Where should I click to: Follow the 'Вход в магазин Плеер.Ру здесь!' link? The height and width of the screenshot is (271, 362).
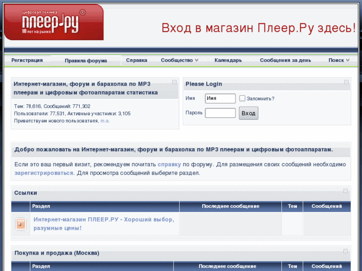coord(258,28)
